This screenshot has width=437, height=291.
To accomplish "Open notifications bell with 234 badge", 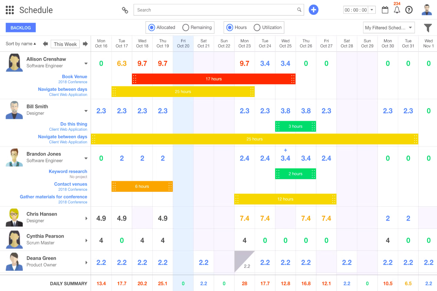I will (x=397, y=10).
